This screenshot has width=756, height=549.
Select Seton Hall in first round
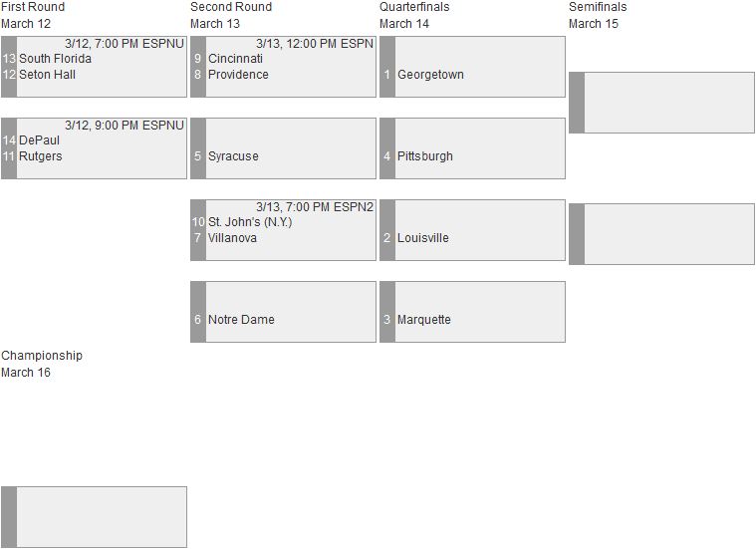(x=47, y=75)
